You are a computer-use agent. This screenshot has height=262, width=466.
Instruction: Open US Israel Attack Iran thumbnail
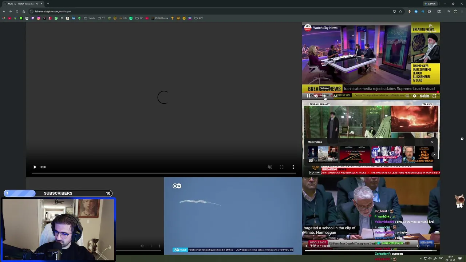[323, 155]
